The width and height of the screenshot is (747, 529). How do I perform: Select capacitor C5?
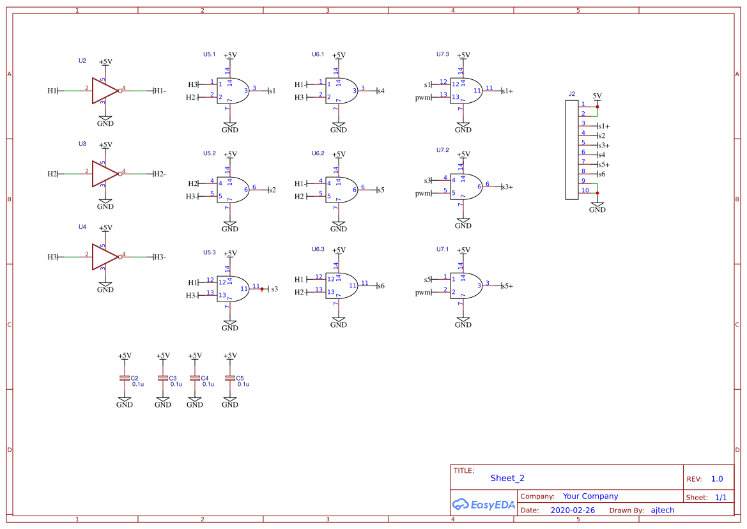pos(230,379)
